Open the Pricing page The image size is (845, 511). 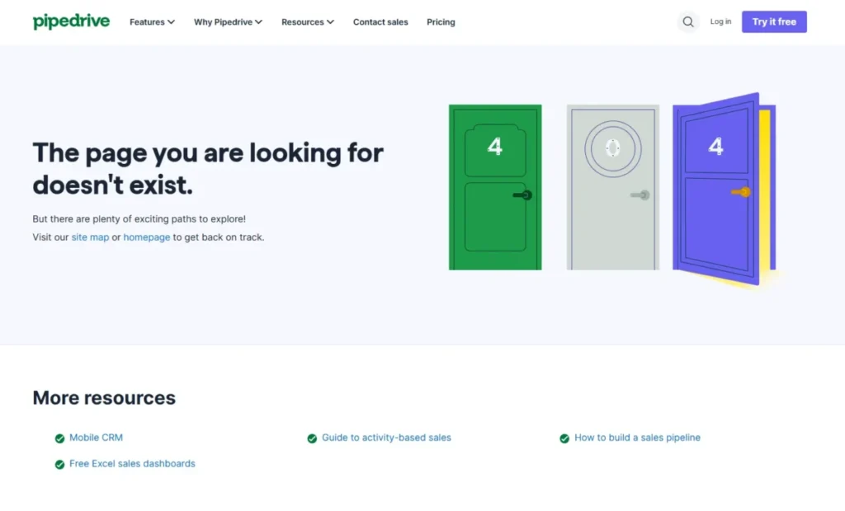(x=441, y=22)
